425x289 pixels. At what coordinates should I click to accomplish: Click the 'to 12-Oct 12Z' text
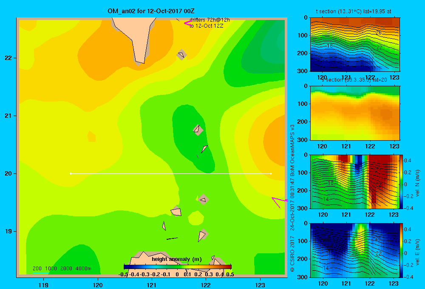tap(207, 26)
